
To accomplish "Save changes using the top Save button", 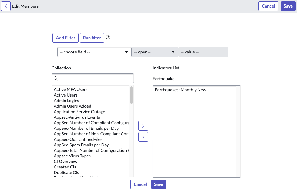I will (288, 6).
